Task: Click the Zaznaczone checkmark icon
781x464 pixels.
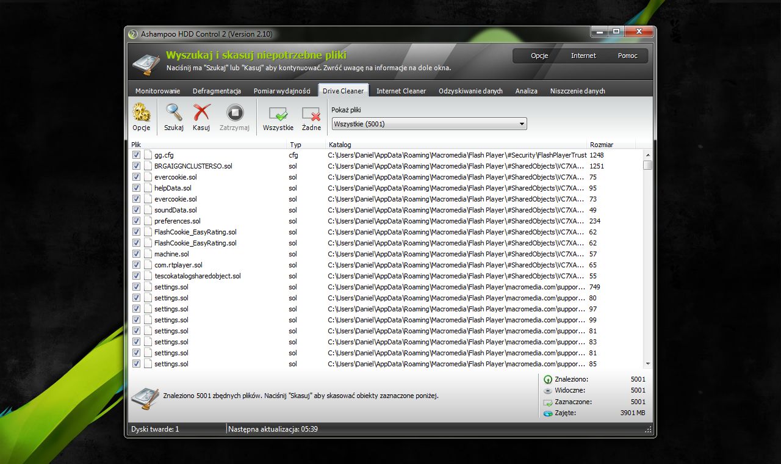Action: point(548,402)
